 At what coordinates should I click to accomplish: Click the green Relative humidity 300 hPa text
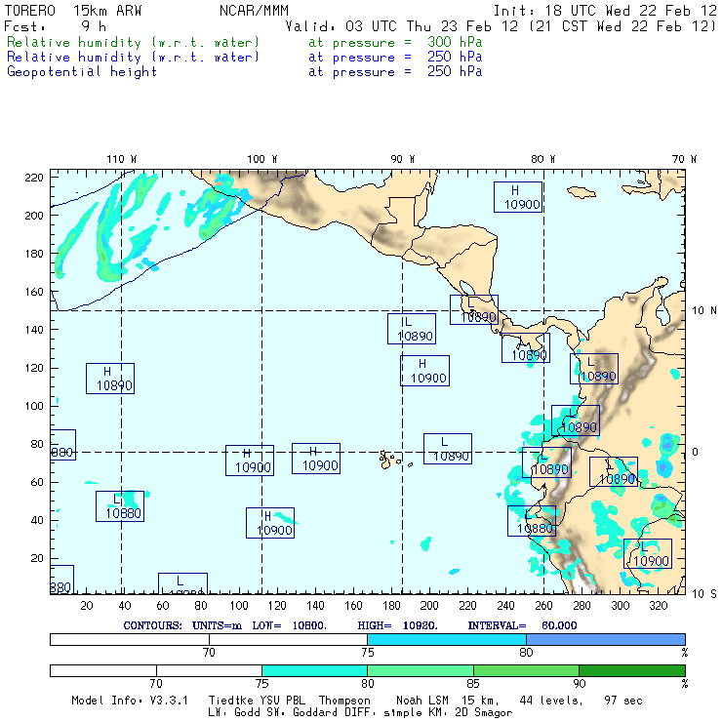pyautogui.click(x=134, y=43)
